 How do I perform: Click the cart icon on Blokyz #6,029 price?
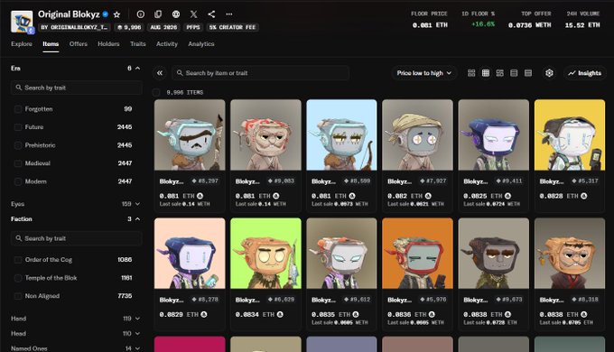click(280, 314)
